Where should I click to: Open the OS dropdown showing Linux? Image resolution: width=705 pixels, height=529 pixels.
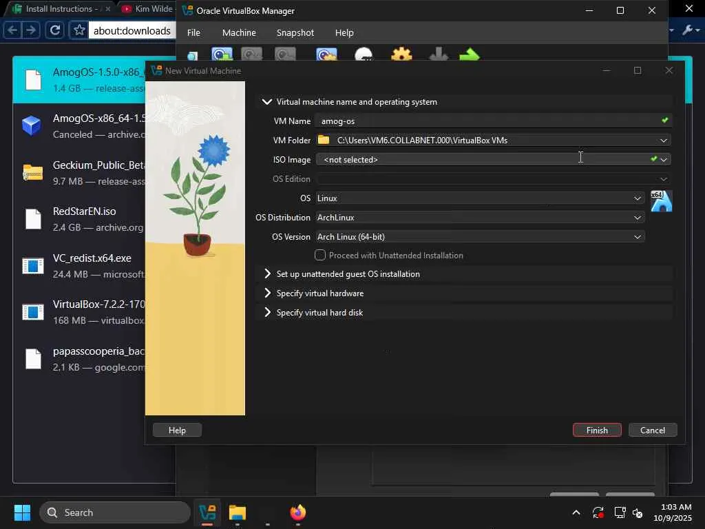480,198
